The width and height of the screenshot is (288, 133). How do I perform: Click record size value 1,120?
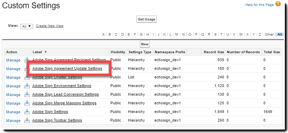point(219,86)
